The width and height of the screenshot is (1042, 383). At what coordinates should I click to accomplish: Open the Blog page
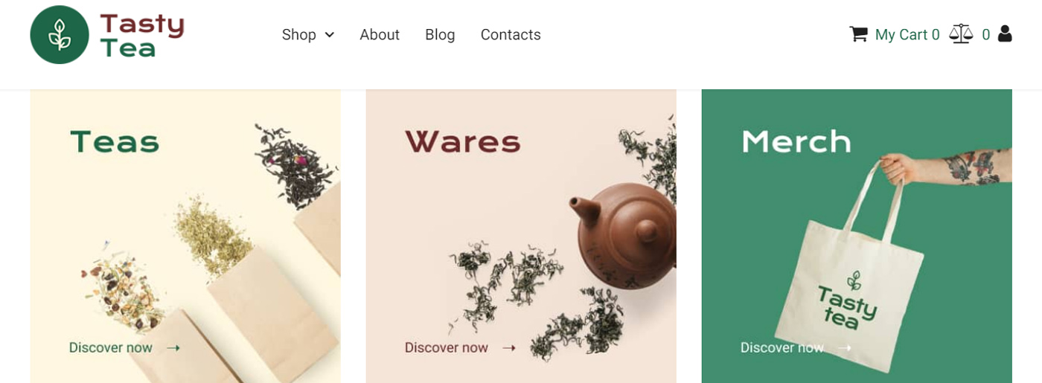click(x=440, y=35)
